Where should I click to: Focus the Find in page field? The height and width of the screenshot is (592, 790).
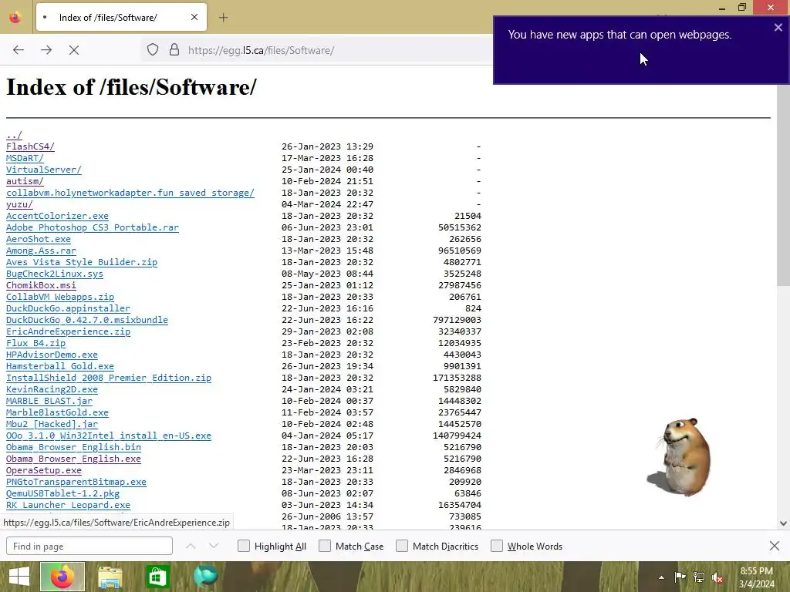point(89,546)
